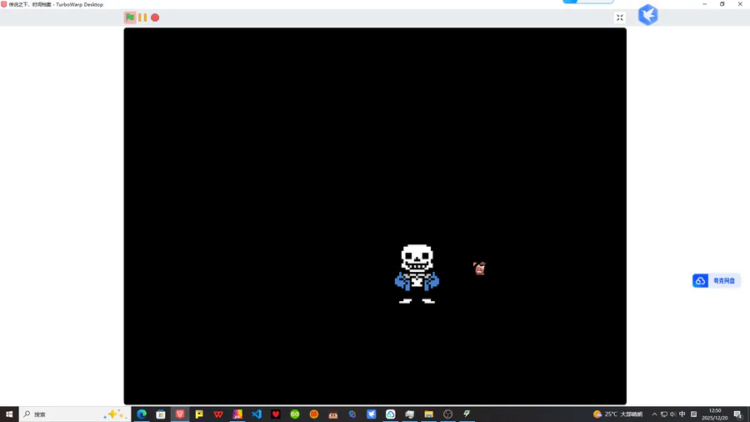Click the small red character sprite on stage
The image size is (750, 422).
coord(479,268)
